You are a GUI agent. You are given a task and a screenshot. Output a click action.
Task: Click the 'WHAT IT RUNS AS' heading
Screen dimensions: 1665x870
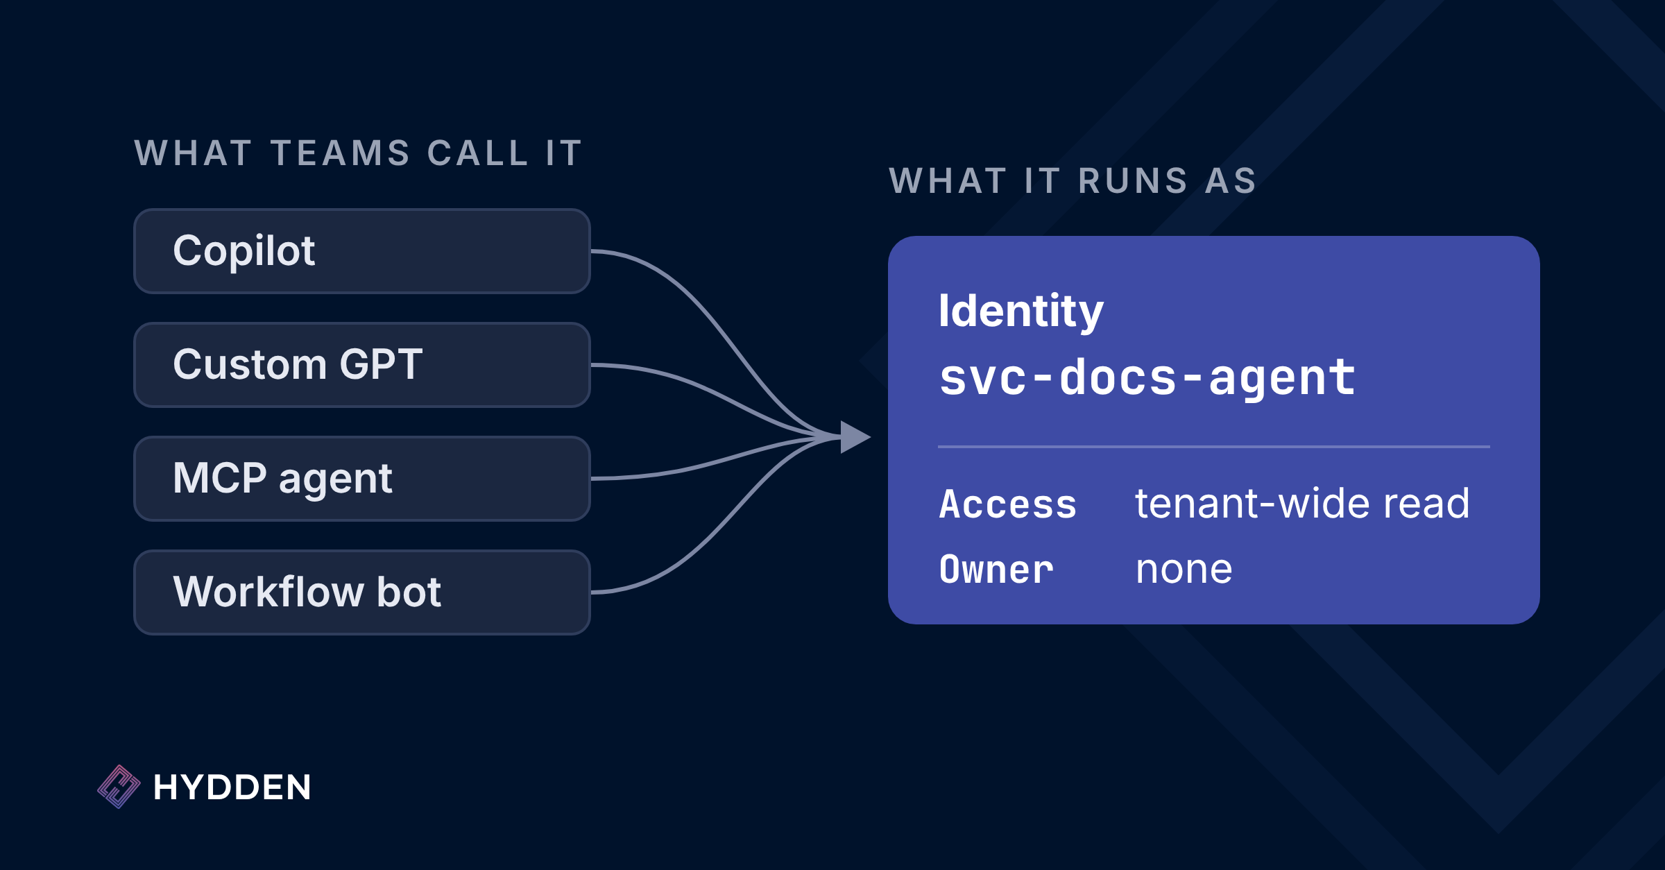[x=1073, y=181]
